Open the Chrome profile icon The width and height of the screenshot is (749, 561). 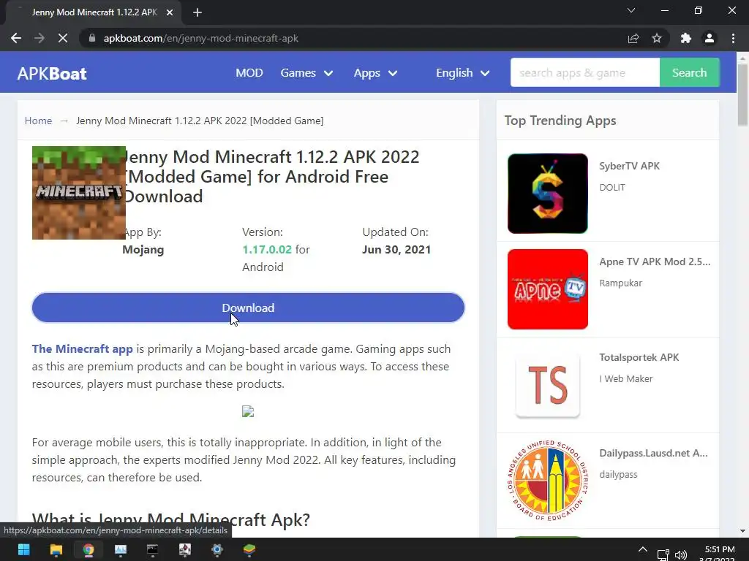pyautogui.click(x=710, y=38)
